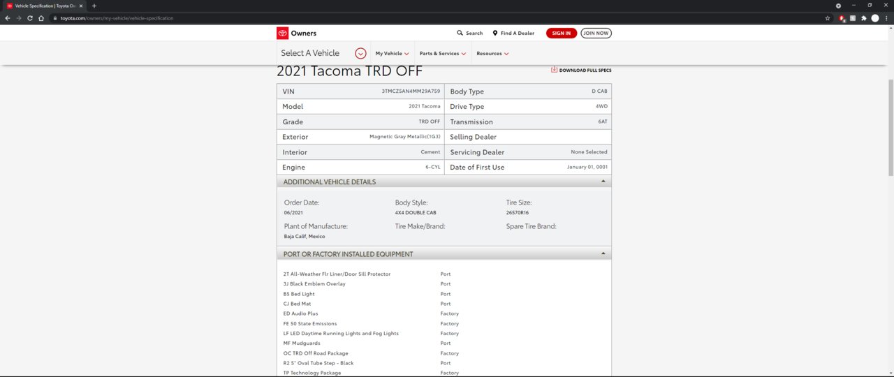Click the Owners heading link

coord(304,33)
